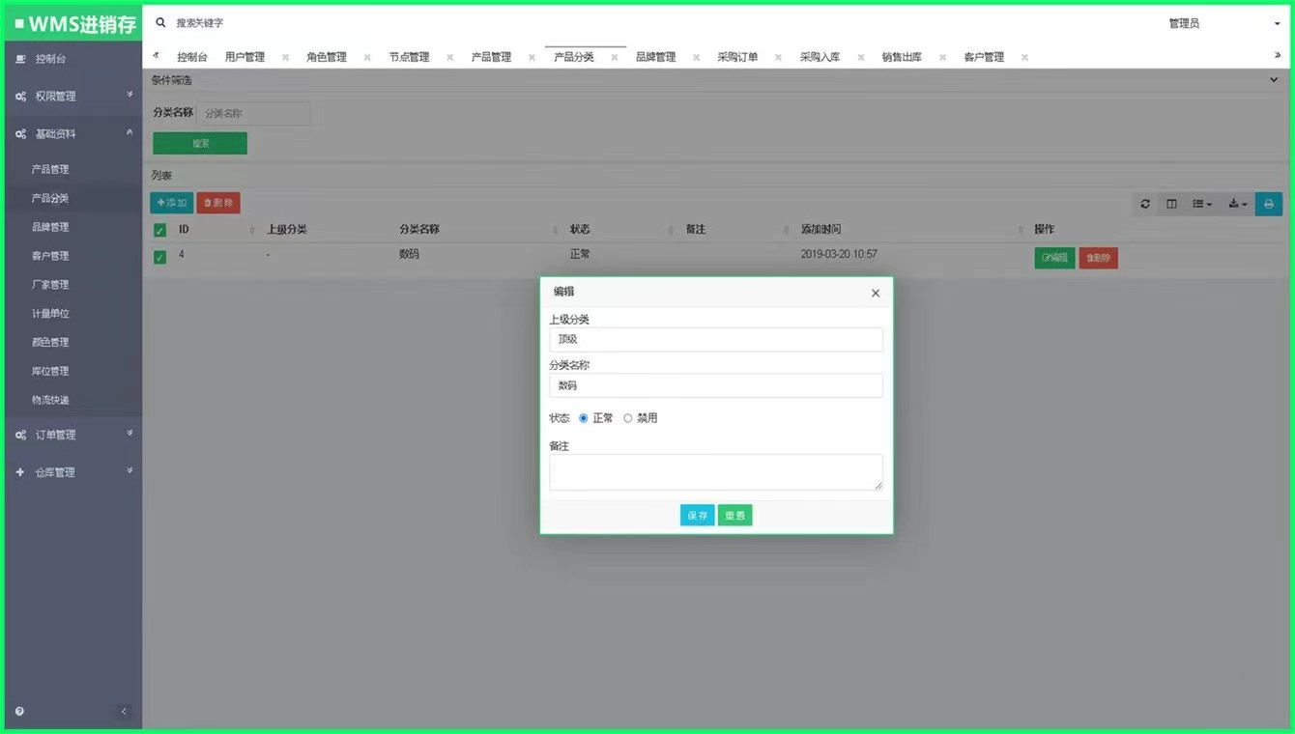Select the 禁用 radio button in the edit dialog
The image size is (1295, 734).
[628, 417]
